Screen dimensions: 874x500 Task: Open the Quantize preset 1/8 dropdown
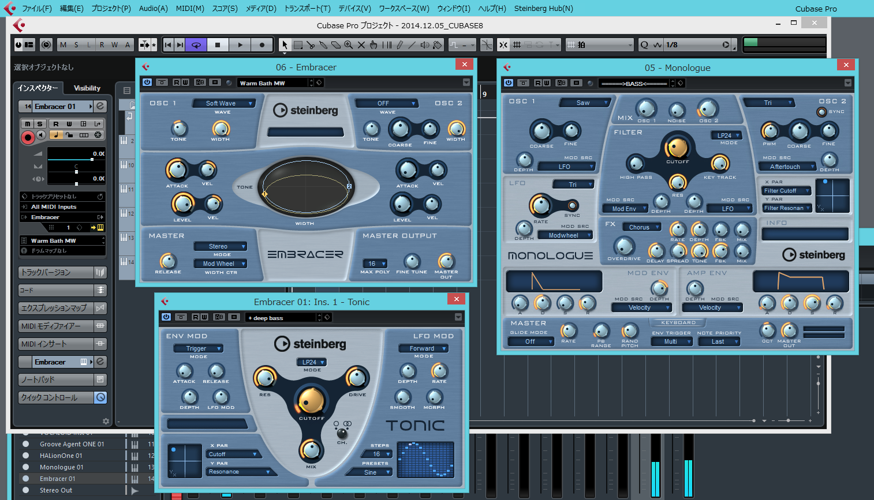point(698,44)
